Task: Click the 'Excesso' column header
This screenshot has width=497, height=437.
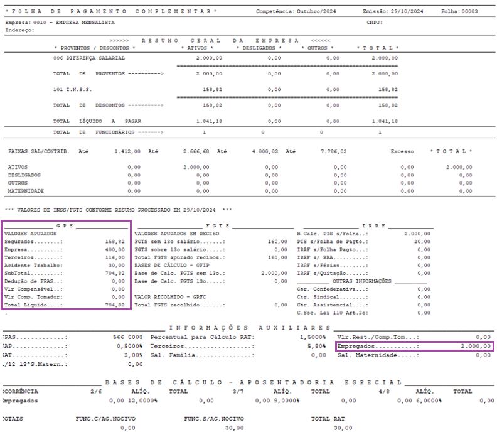Action: click(402, 151)
